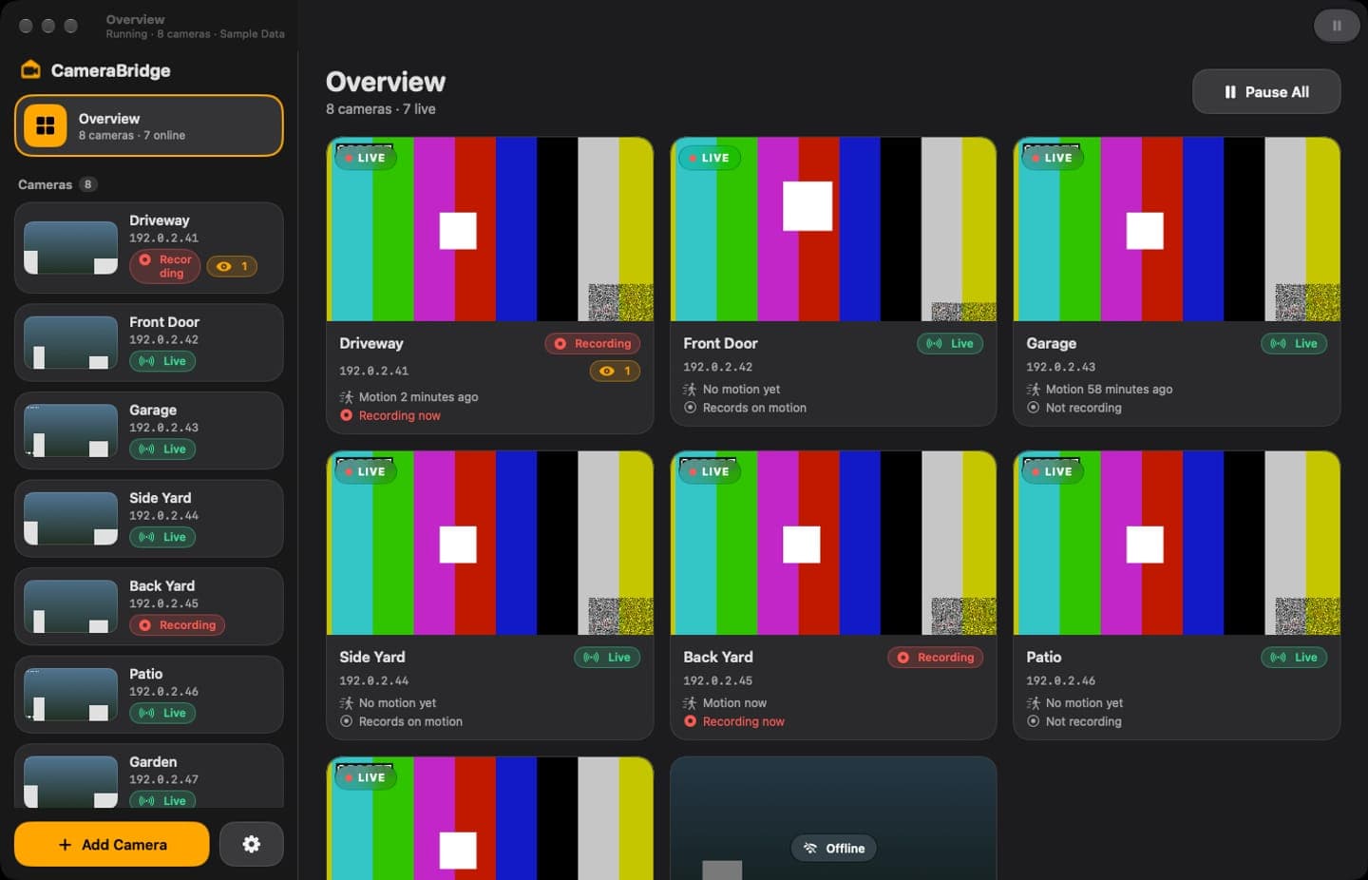Click '192.0.2.43' on Garage card
Image resolution: width=1368 pixels, height=880 pixels.
pos(1060,367)
